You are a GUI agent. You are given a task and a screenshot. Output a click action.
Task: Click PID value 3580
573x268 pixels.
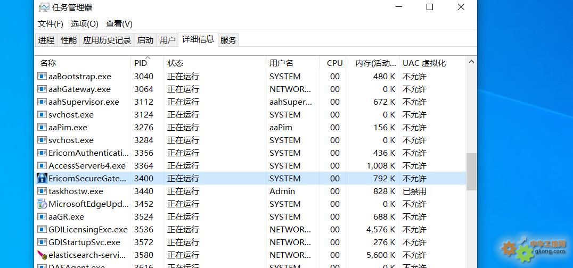coord(144,255)
